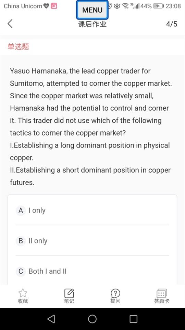Viewport: 185px width, 330px height.
Task: Tap Android home circle icon
Action: [92, 319]
